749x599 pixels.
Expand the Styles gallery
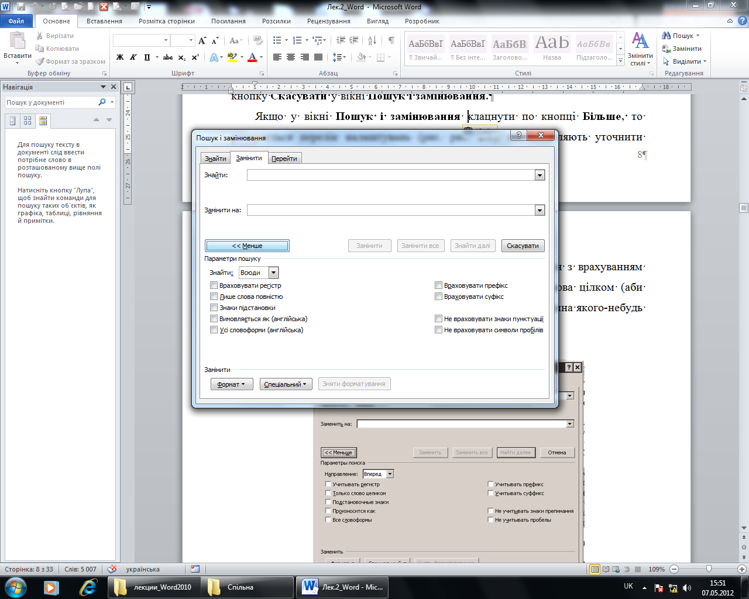pyautogui.click(x=621, y=60)
